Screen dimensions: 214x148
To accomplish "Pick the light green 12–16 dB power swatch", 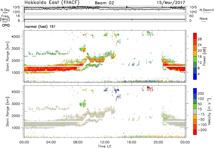I will pyautogui.click(x=195, y=59).
